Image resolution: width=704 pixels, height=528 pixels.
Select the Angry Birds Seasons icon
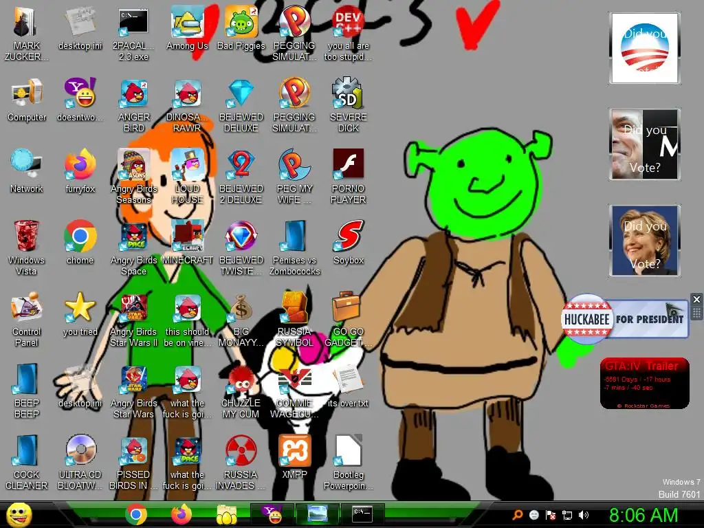coord(133,177)
